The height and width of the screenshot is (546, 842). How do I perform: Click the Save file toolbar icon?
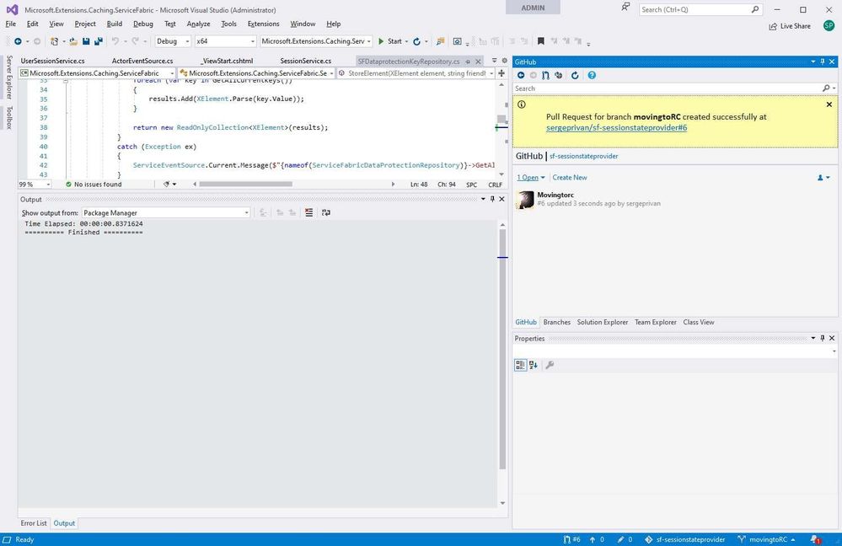tap(86, 41)
